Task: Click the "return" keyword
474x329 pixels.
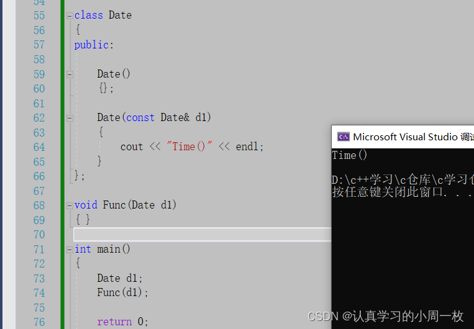Action: click(114, 322)
